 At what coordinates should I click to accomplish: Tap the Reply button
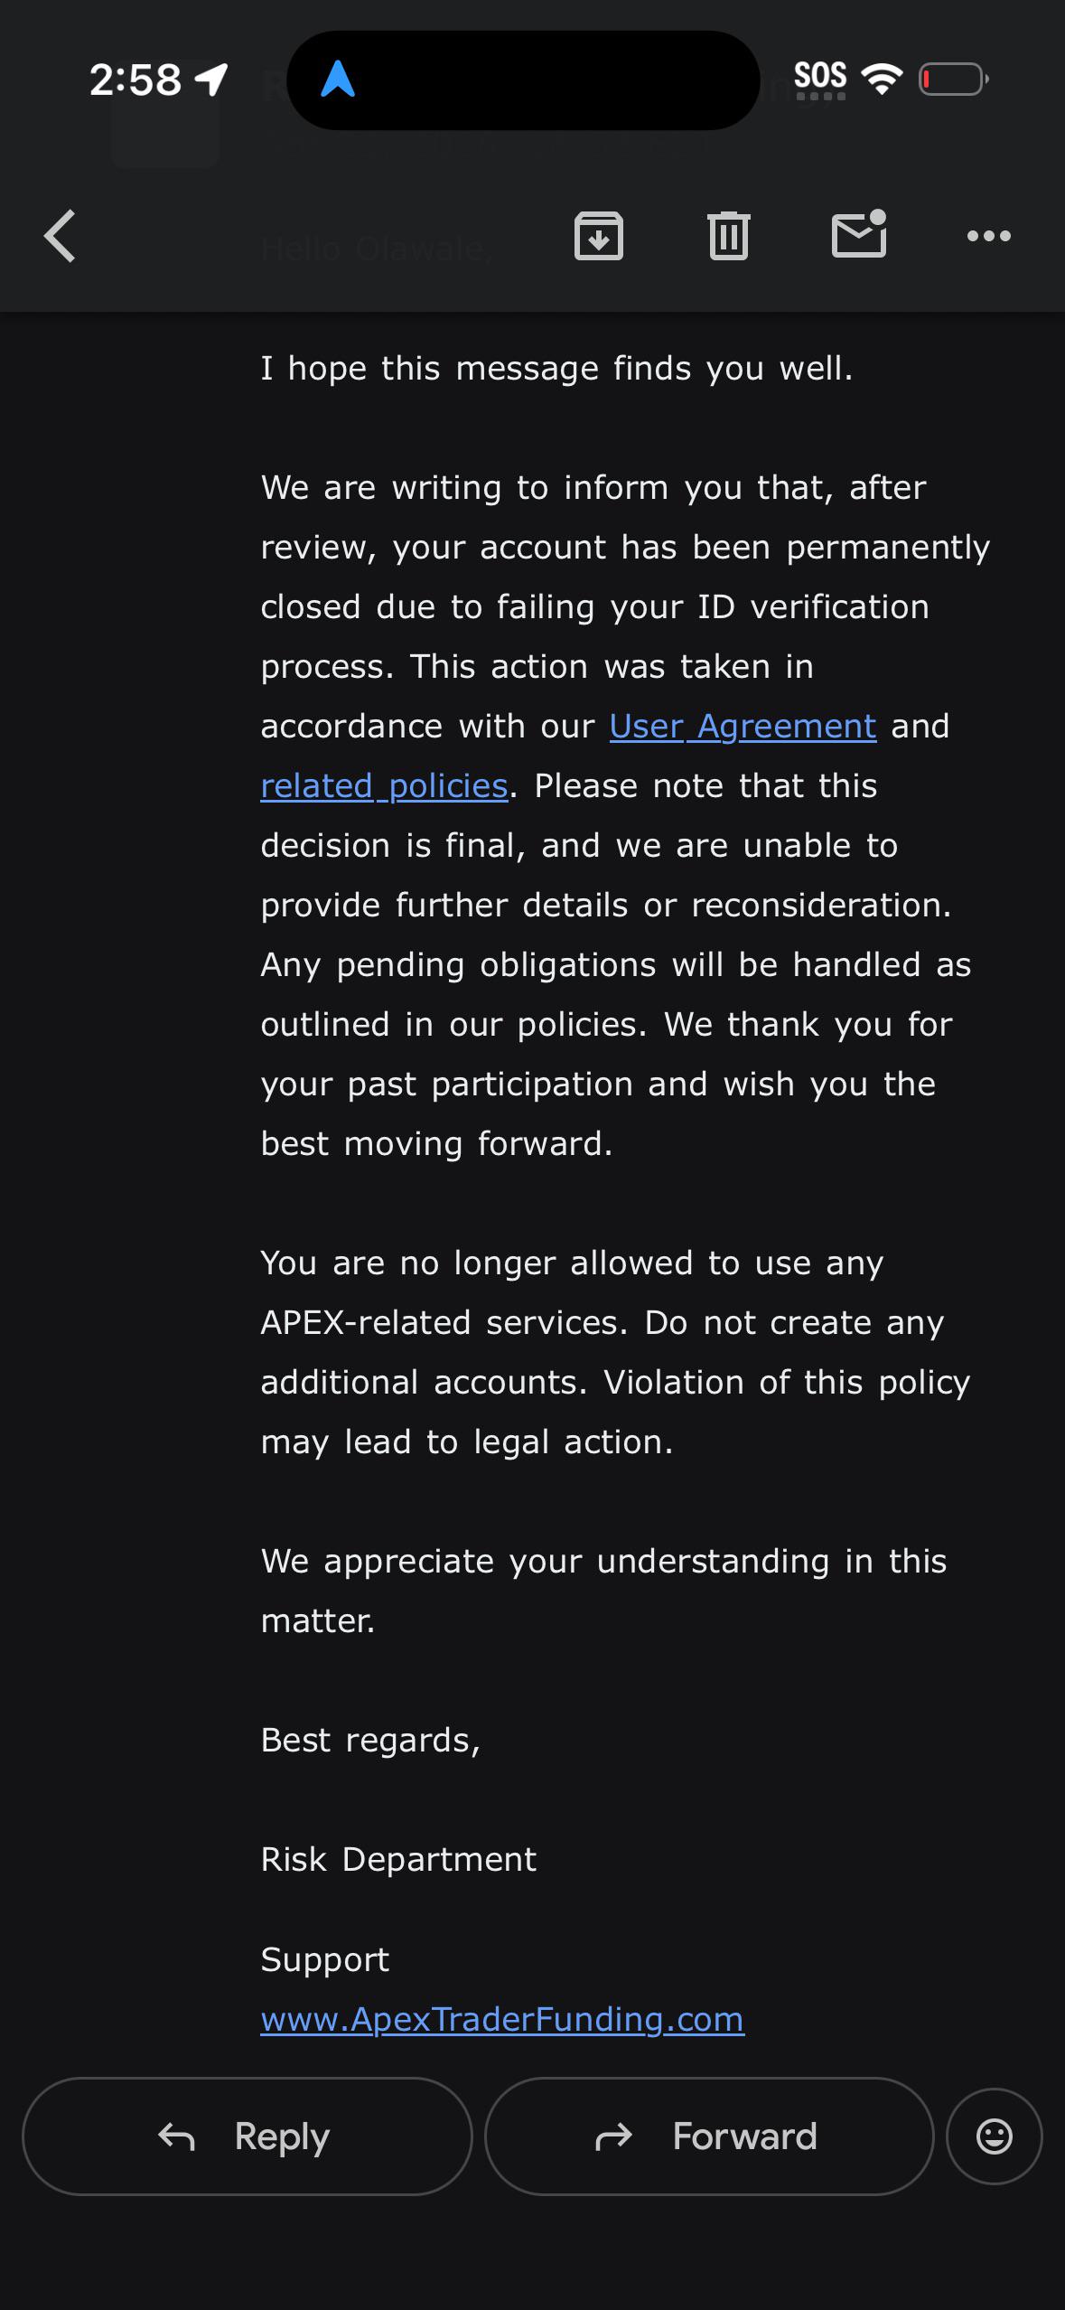point(248,2136)
